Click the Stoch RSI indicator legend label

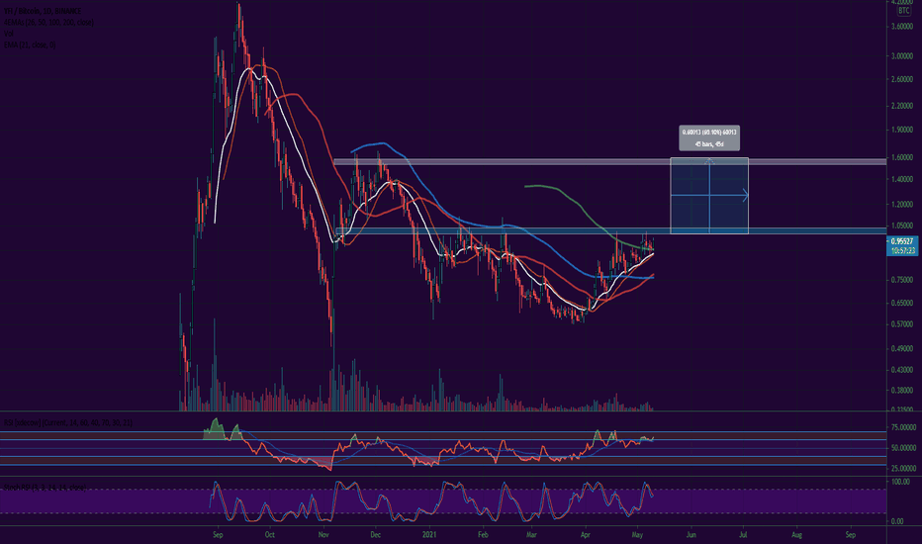45,488
